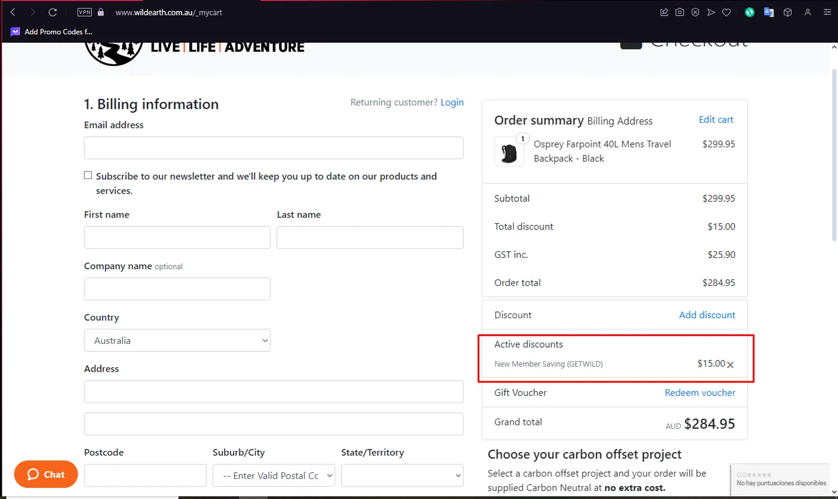Tick the newsletter subscription checkbox
This screenshot has width=838, height=499.
tap(88, 175)
